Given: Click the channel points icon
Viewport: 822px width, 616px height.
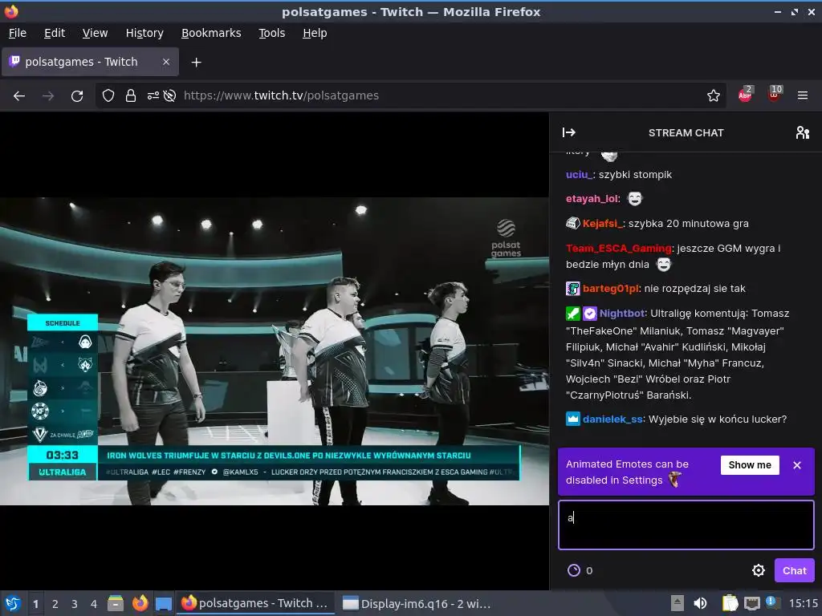Looking at the screenshot, I should pyautogui.click(x=574, y=570).
